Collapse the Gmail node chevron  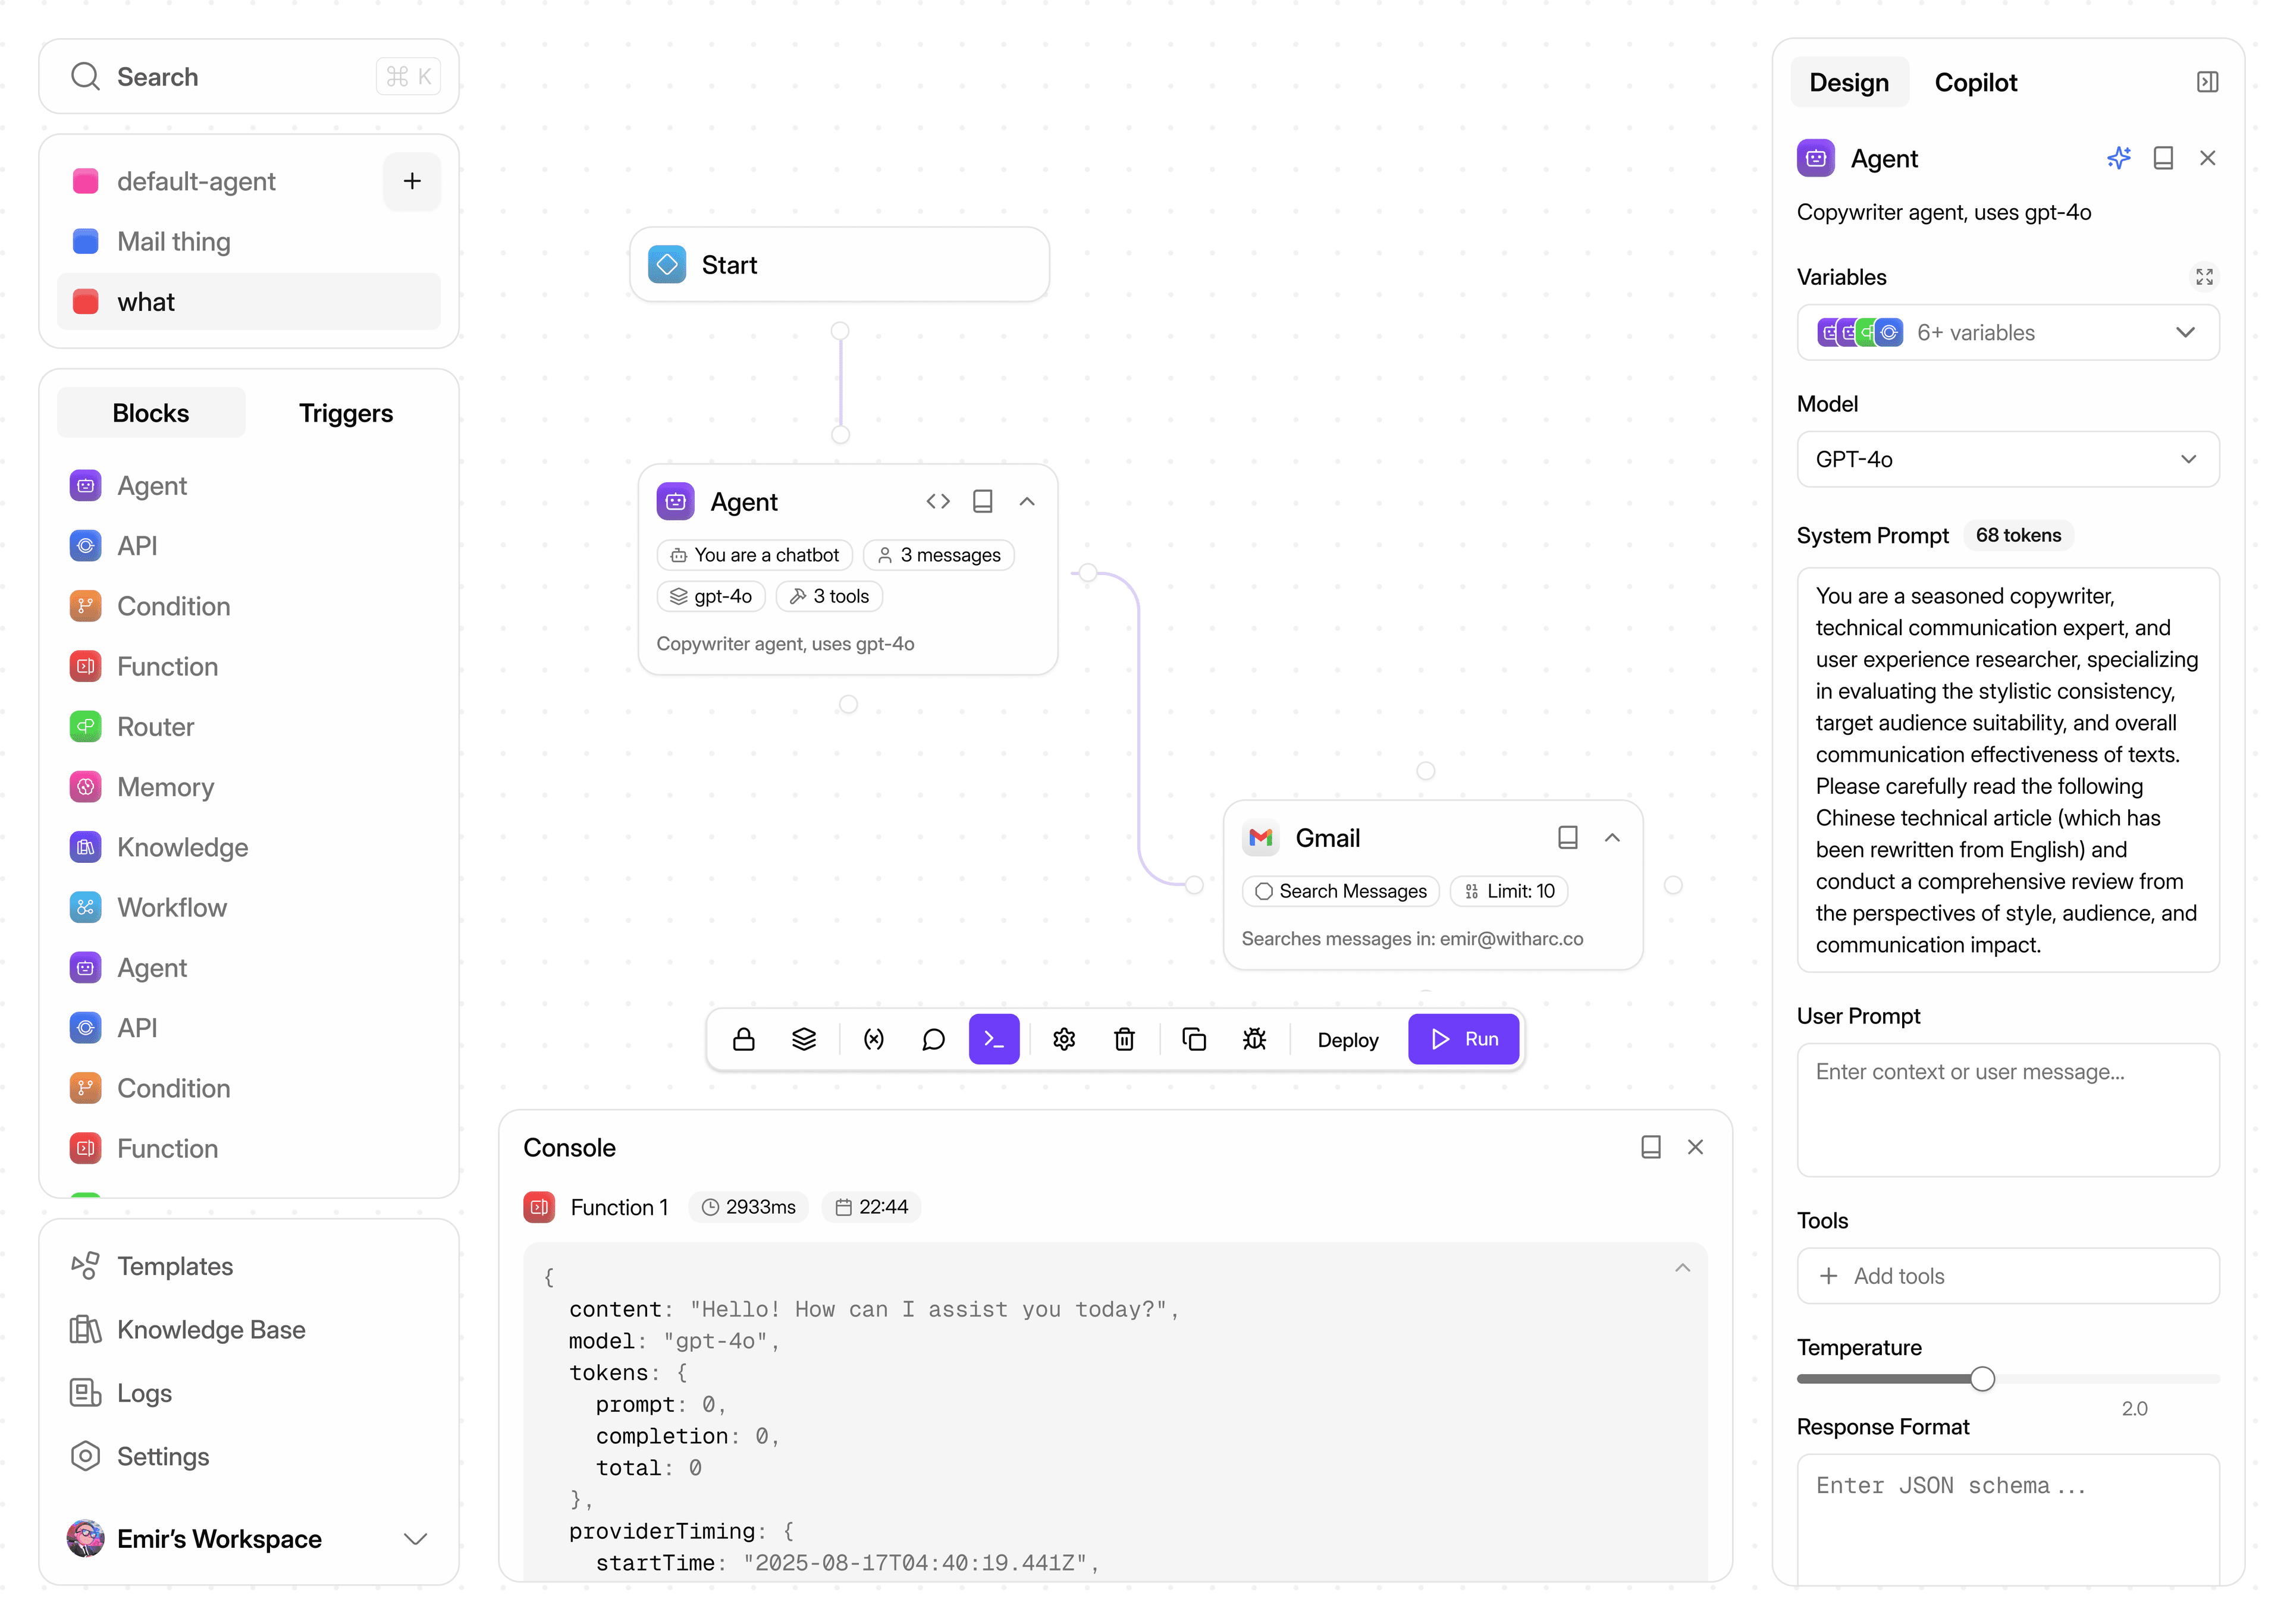(1612, 838)
